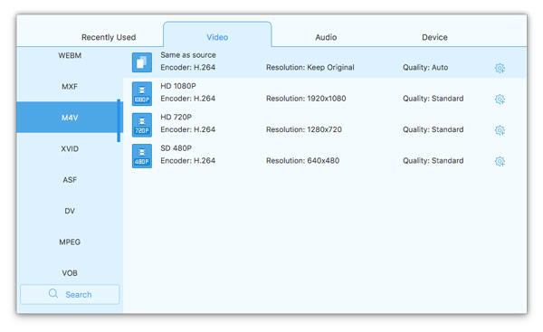Click the 720P preset icon

[142, 125]
